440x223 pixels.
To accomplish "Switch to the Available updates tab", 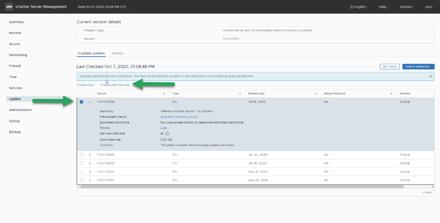I will pyautogui.click(x=91, y=53).
